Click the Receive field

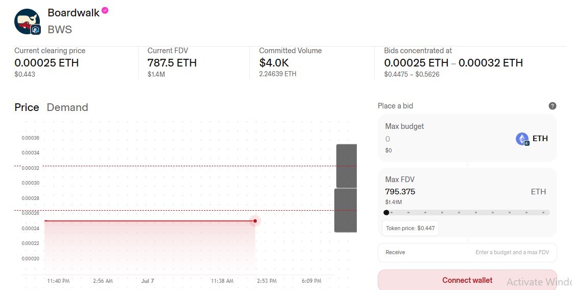[x=467, y=253]
